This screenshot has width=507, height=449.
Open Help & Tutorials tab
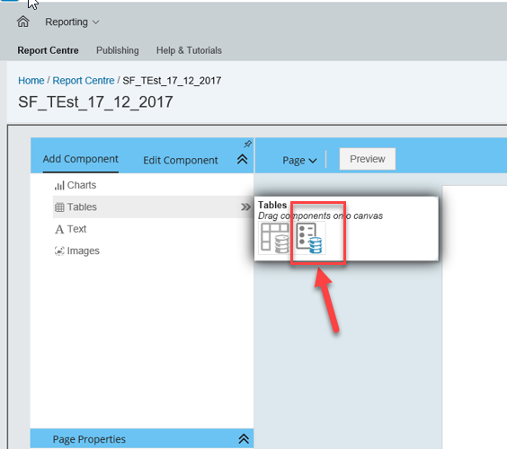tap(189, 50)
